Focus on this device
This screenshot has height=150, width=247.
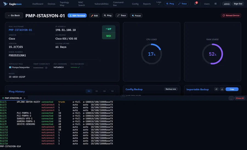pyautogui.click(x=136, y=15)
